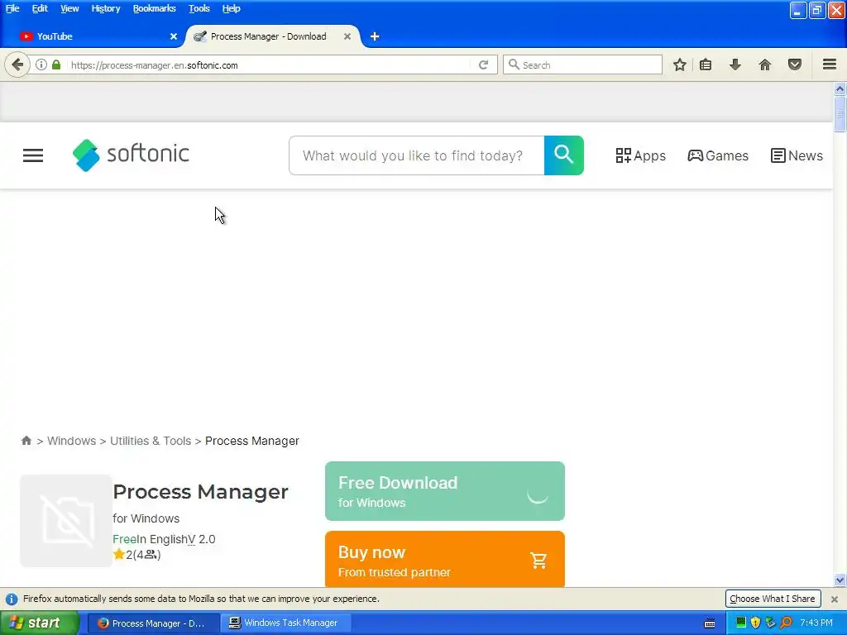Open the Tools menu
Image resolution: width=847 pixels, height=635 pixels.
pyautogui.click(x=199, y=8)
